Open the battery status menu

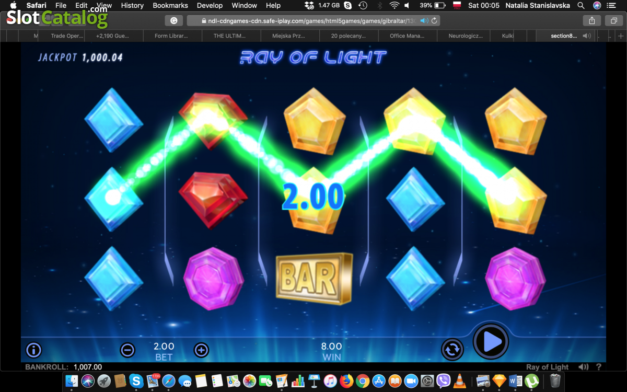pos(440,5)
